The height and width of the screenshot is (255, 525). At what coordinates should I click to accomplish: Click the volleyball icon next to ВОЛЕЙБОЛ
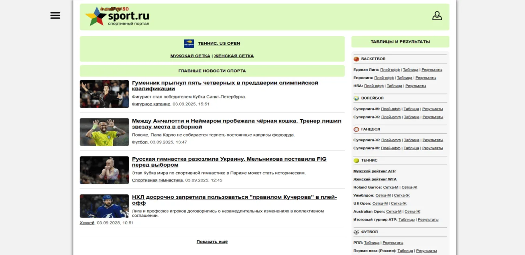[356, 98]
